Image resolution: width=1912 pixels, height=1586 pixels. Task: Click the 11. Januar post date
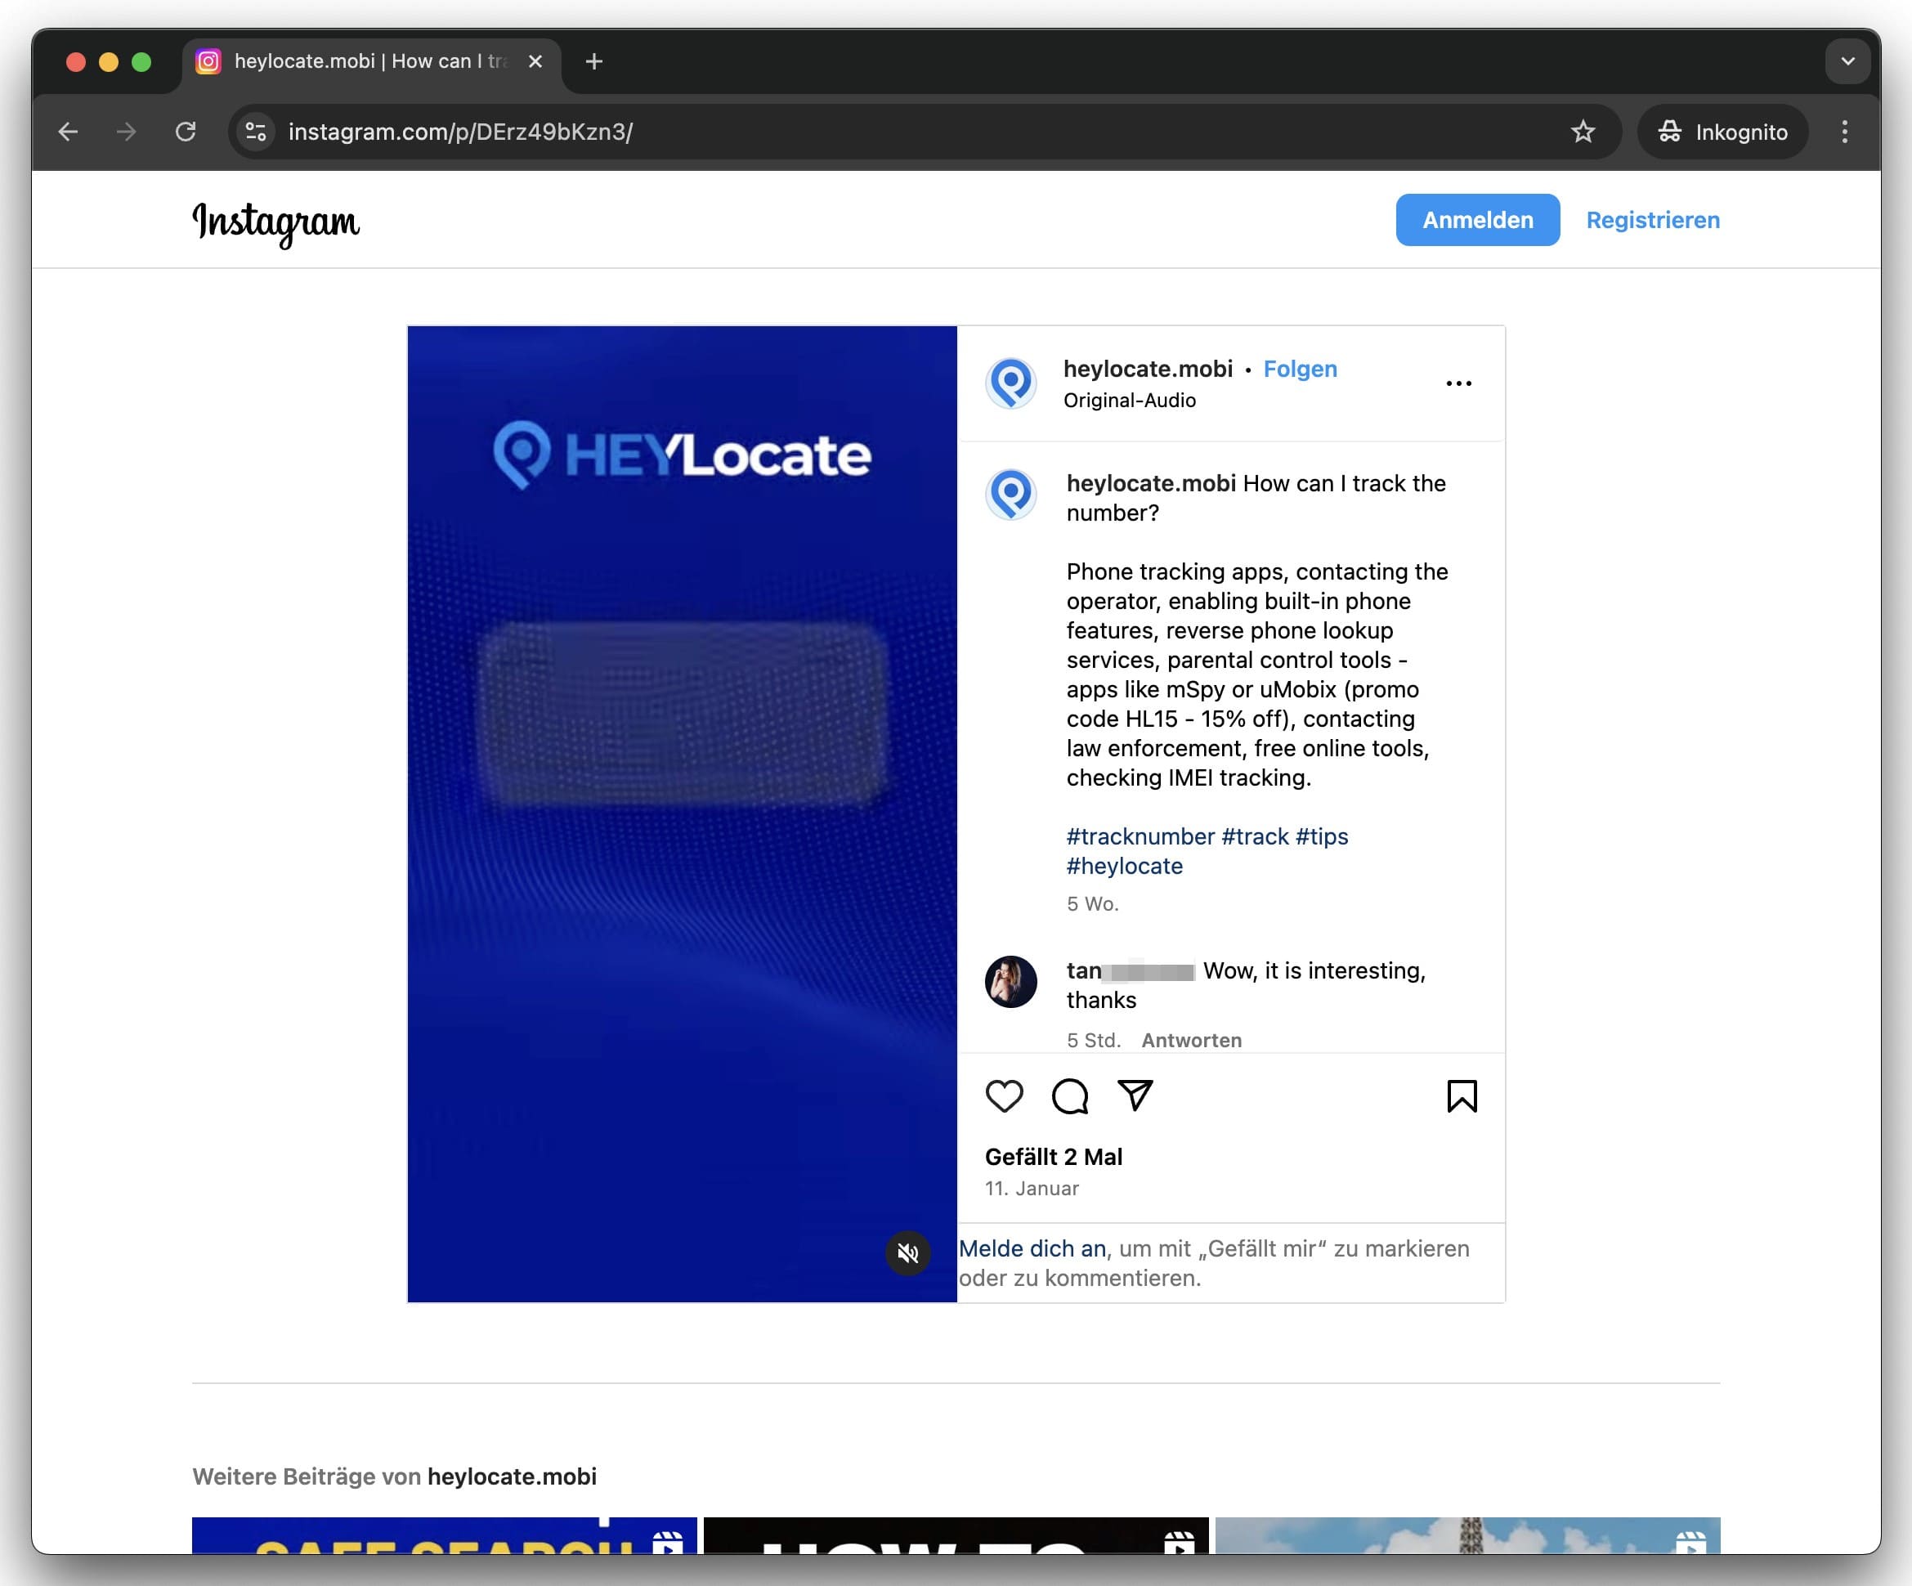pos(1032,1188)
